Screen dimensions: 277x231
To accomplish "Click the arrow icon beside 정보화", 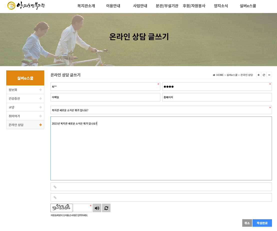I will [40, 90].
